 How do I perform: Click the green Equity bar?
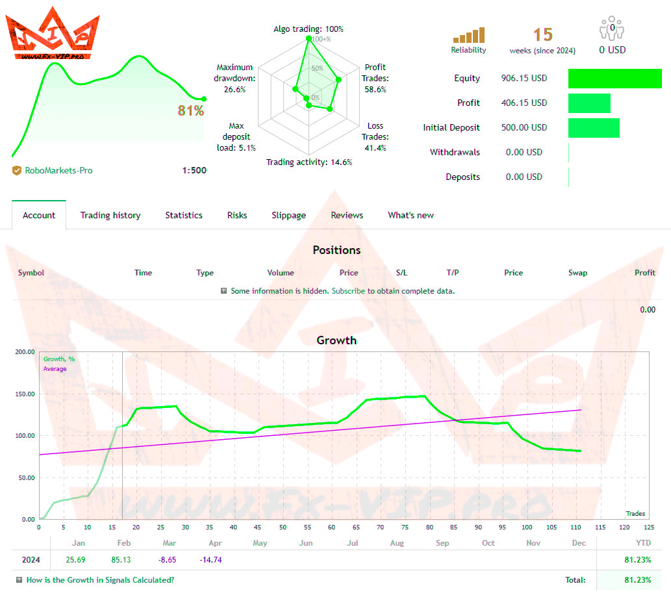(614, 79)
